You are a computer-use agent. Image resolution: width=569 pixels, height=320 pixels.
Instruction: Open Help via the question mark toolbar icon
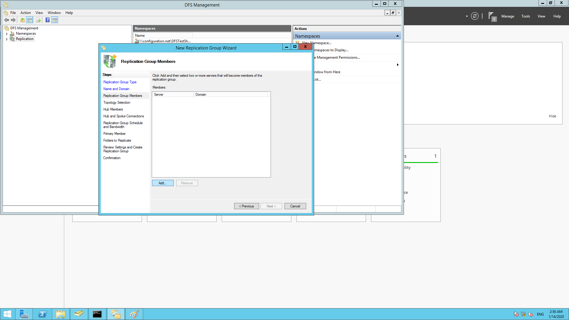(x=47, y=20)
